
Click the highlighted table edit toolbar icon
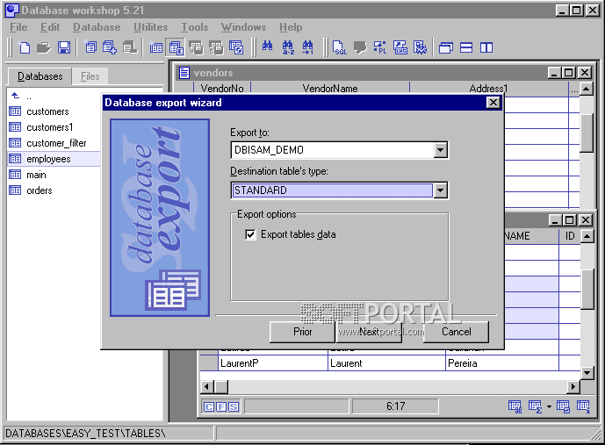click(x=176, y=47)
